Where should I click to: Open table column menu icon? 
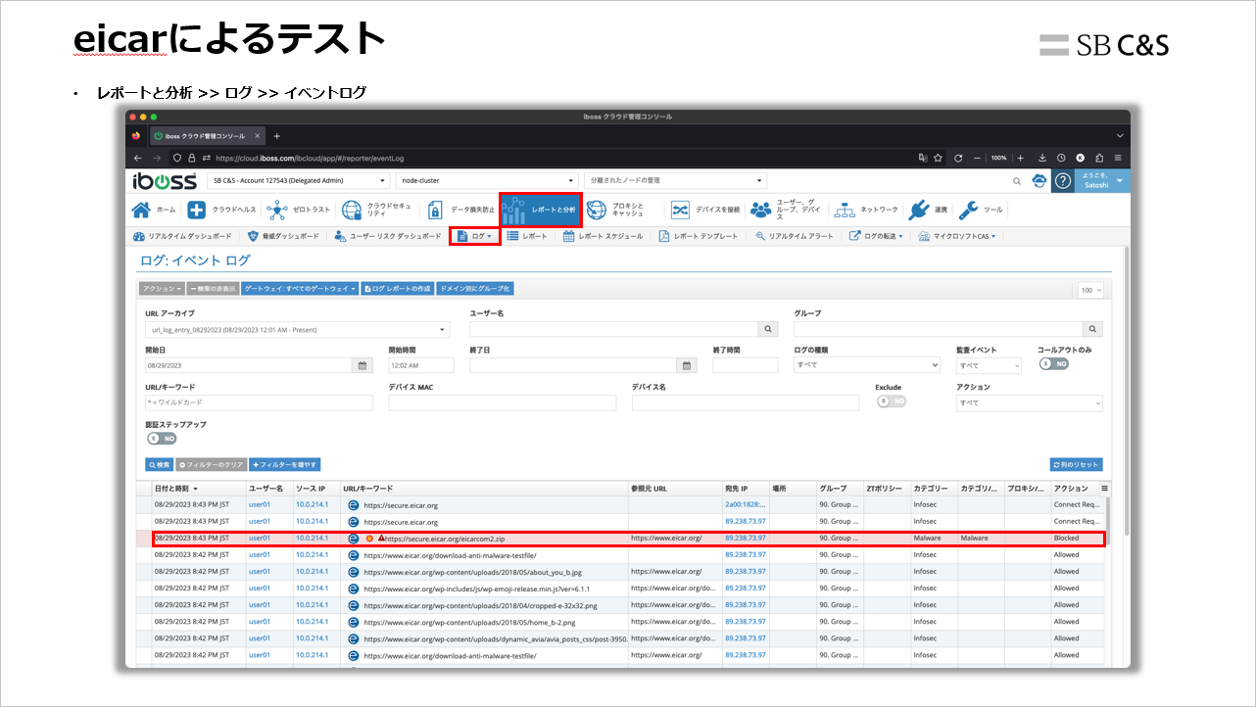pyautogui.click(x=1105, y=488)
